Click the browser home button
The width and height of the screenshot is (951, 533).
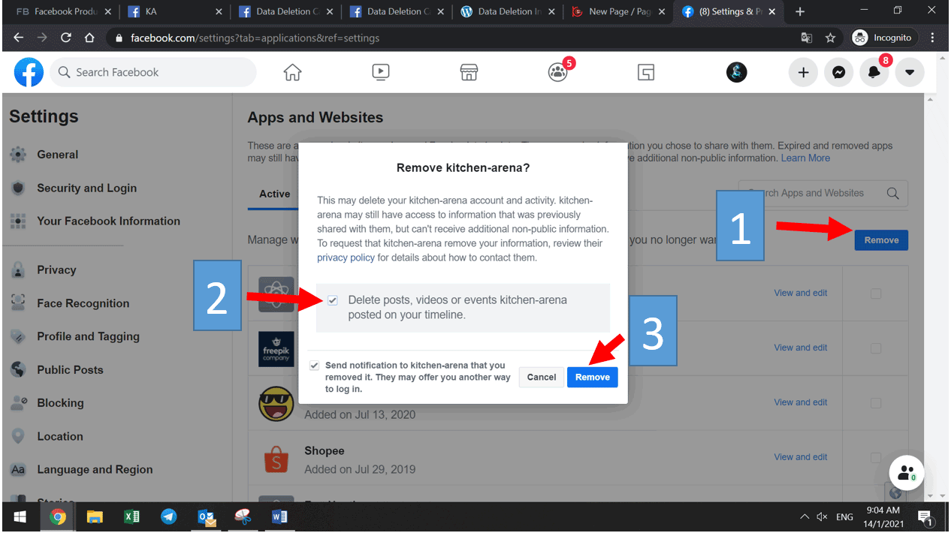89,38
